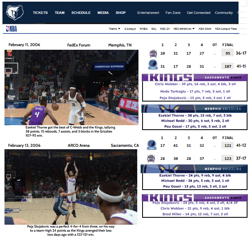This screenshot has height=241, width=252.
Task: Open the NBA 2K link
Action: coord(165,29)
